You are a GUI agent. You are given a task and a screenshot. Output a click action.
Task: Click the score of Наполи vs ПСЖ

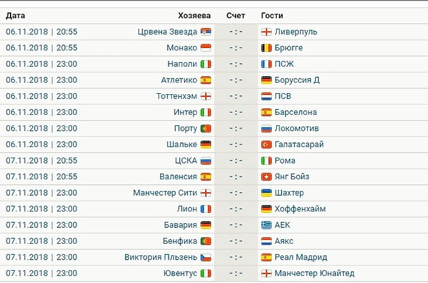236,64
